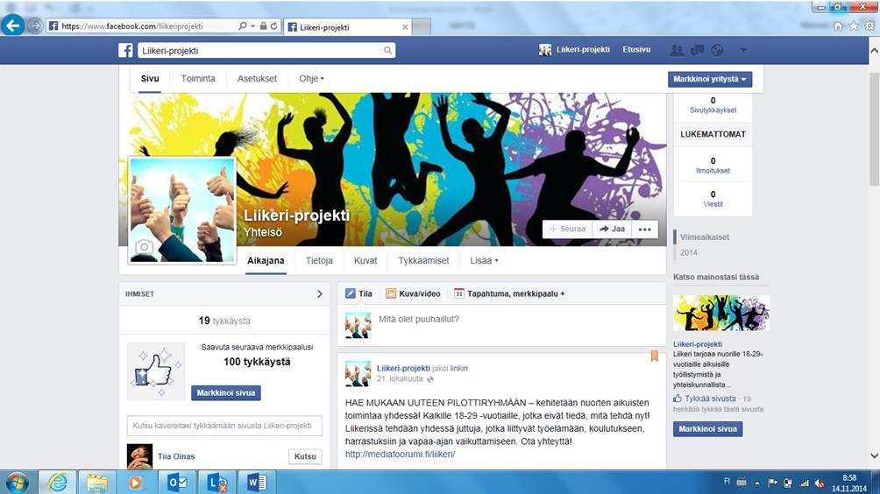Select the 2014 timeline marker
This screenshot has width=880, height=494.
[x=689, y=253]
